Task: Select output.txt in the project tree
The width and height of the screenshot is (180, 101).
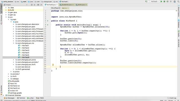Action: point(14,91)
